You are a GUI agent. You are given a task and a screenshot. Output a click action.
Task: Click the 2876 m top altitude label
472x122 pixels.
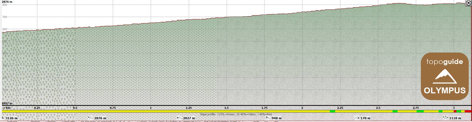coord(7,2)
